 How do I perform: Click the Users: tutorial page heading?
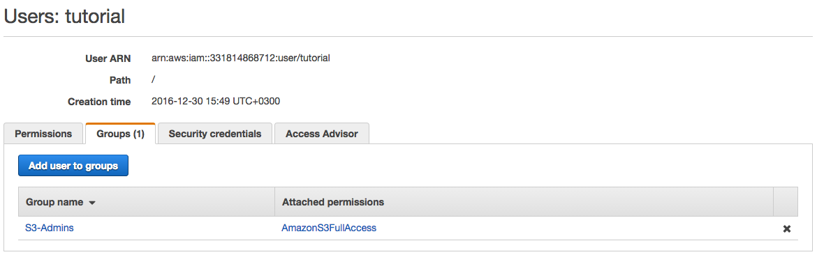(64, 16)
